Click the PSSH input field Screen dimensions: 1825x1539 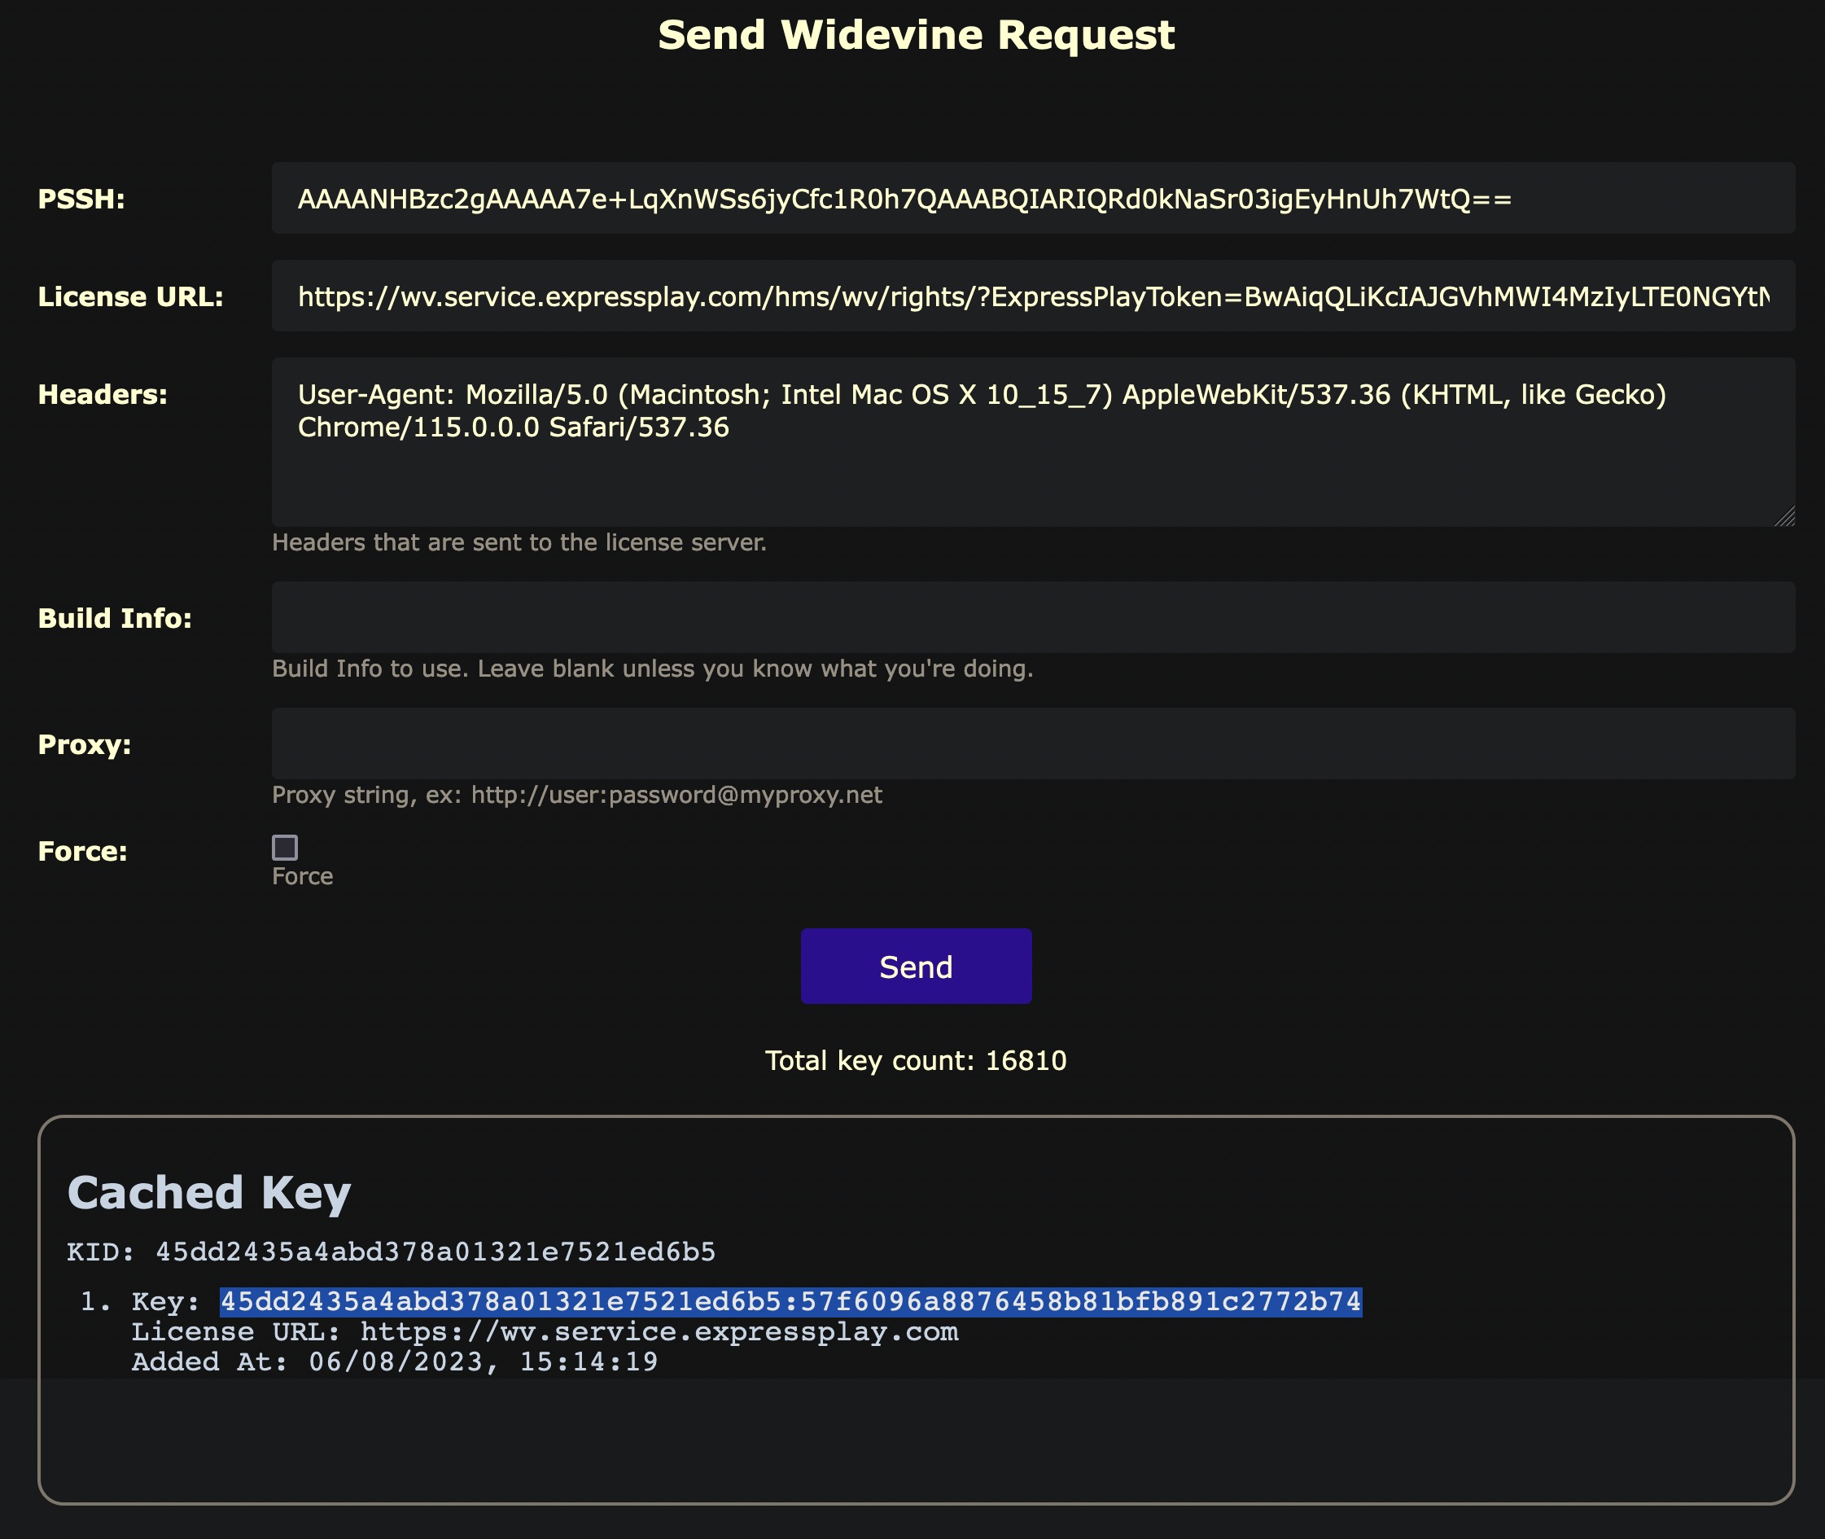tap(1032, 198)
